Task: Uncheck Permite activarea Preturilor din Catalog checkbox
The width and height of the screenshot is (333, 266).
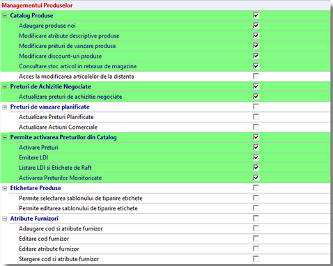Action: coord(256,137)
